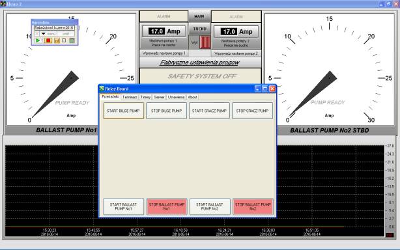Switch to the Terminarz tab
400x250 pixels.
[130, 97]
